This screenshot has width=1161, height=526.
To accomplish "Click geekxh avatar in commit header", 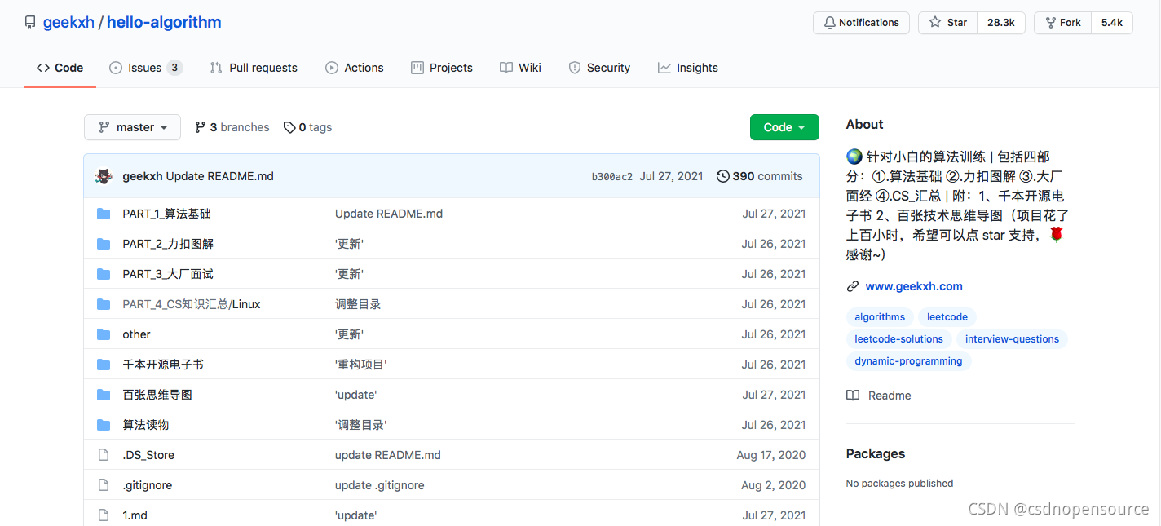I will tap(104, 176).
